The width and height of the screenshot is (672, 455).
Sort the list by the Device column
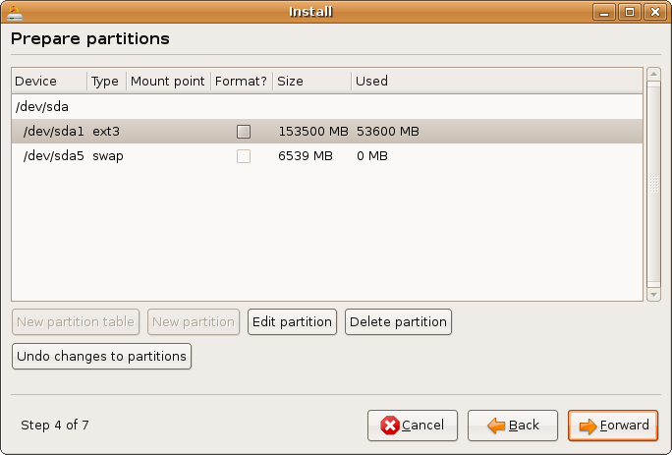click(x=48, y=81)
